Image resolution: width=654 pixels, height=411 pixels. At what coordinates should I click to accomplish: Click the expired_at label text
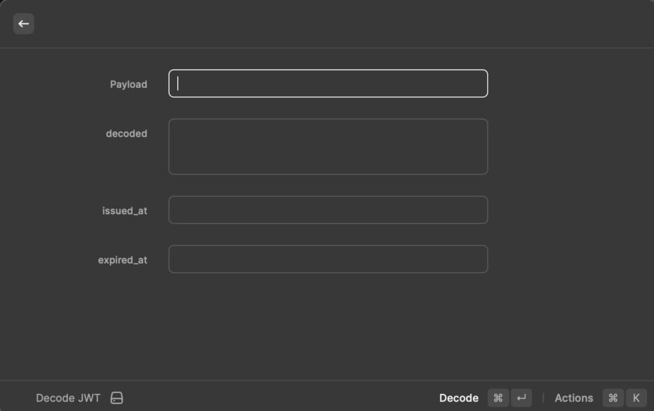coord(123,259)
